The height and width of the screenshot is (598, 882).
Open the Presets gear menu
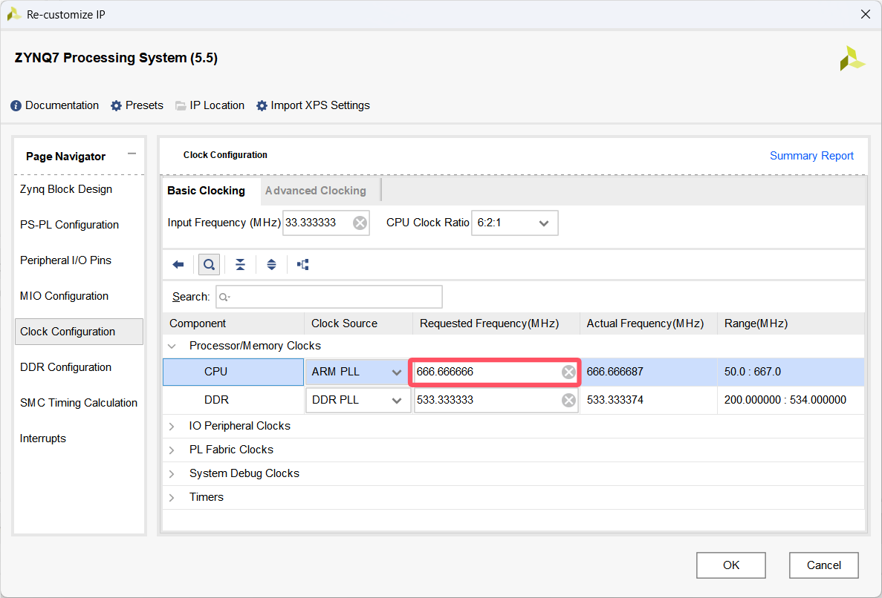point(137,105)
